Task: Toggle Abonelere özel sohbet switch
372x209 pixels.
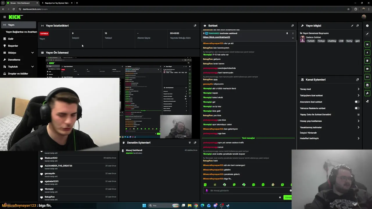Action: coord(357,102)
